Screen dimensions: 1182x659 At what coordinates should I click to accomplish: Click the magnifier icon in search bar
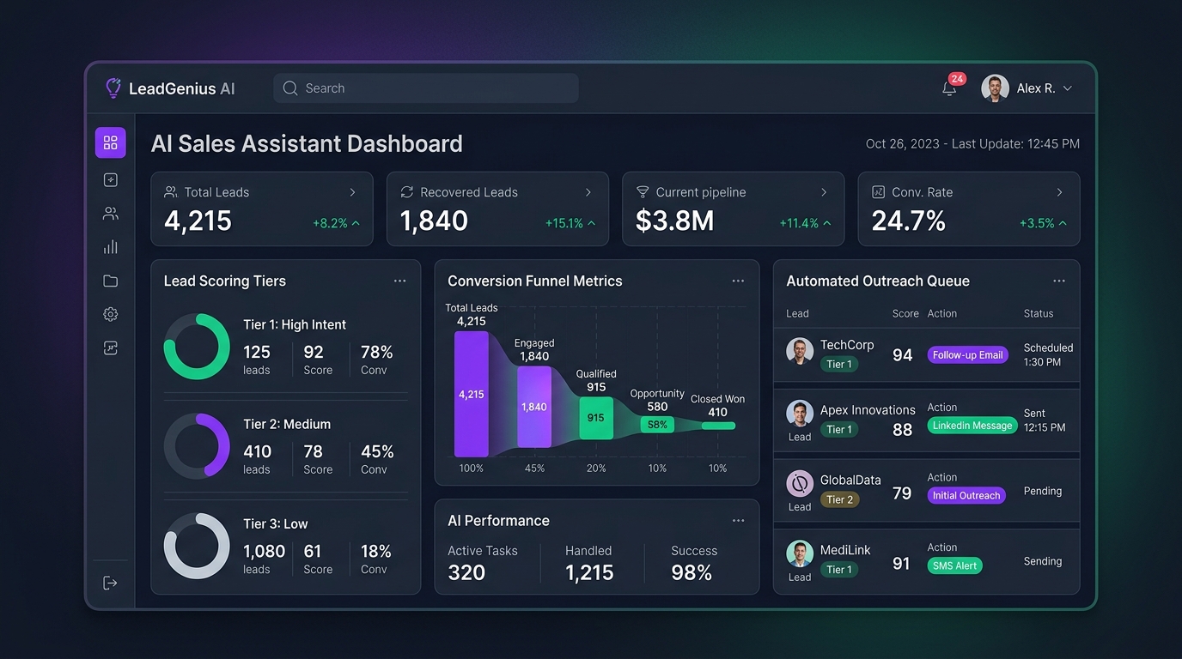(290, 88)
